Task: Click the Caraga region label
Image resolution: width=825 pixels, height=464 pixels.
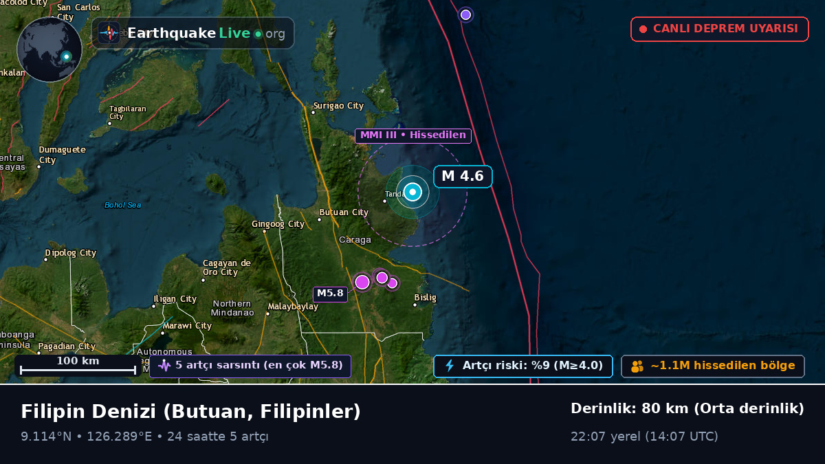Action: click(x=355, y=240)
